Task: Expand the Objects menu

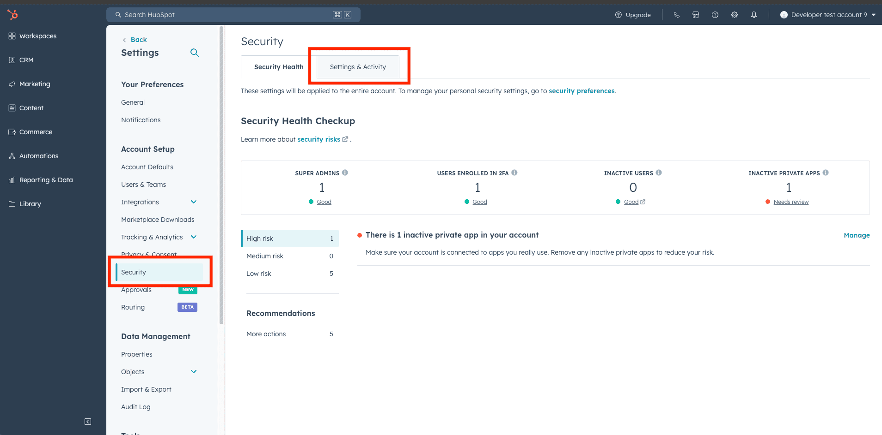Action: click(194, 371)
